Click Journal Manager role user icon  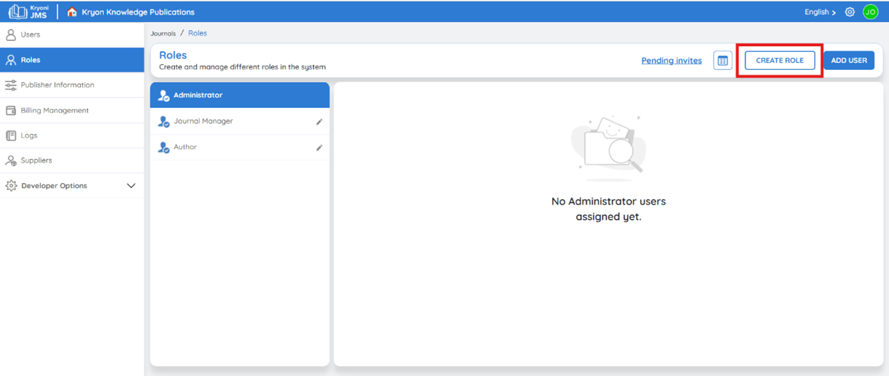coord(163,122)
